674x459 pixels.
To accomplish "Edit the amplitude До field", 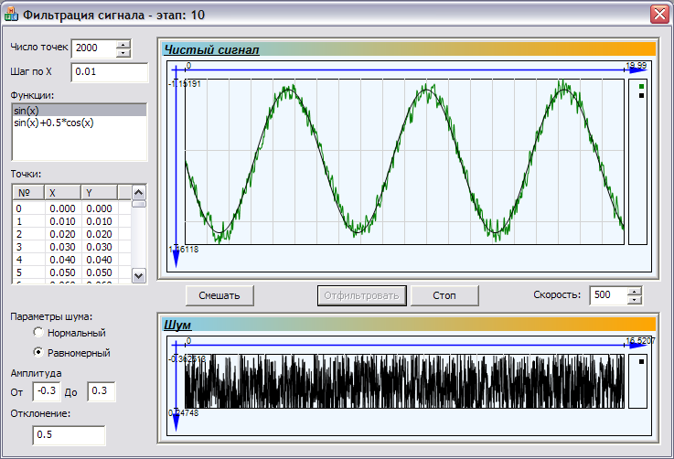I will coord(101,391).
